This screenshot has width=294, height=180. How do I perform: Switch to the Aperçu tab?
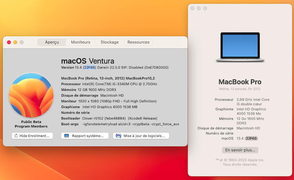pos(52,42)
